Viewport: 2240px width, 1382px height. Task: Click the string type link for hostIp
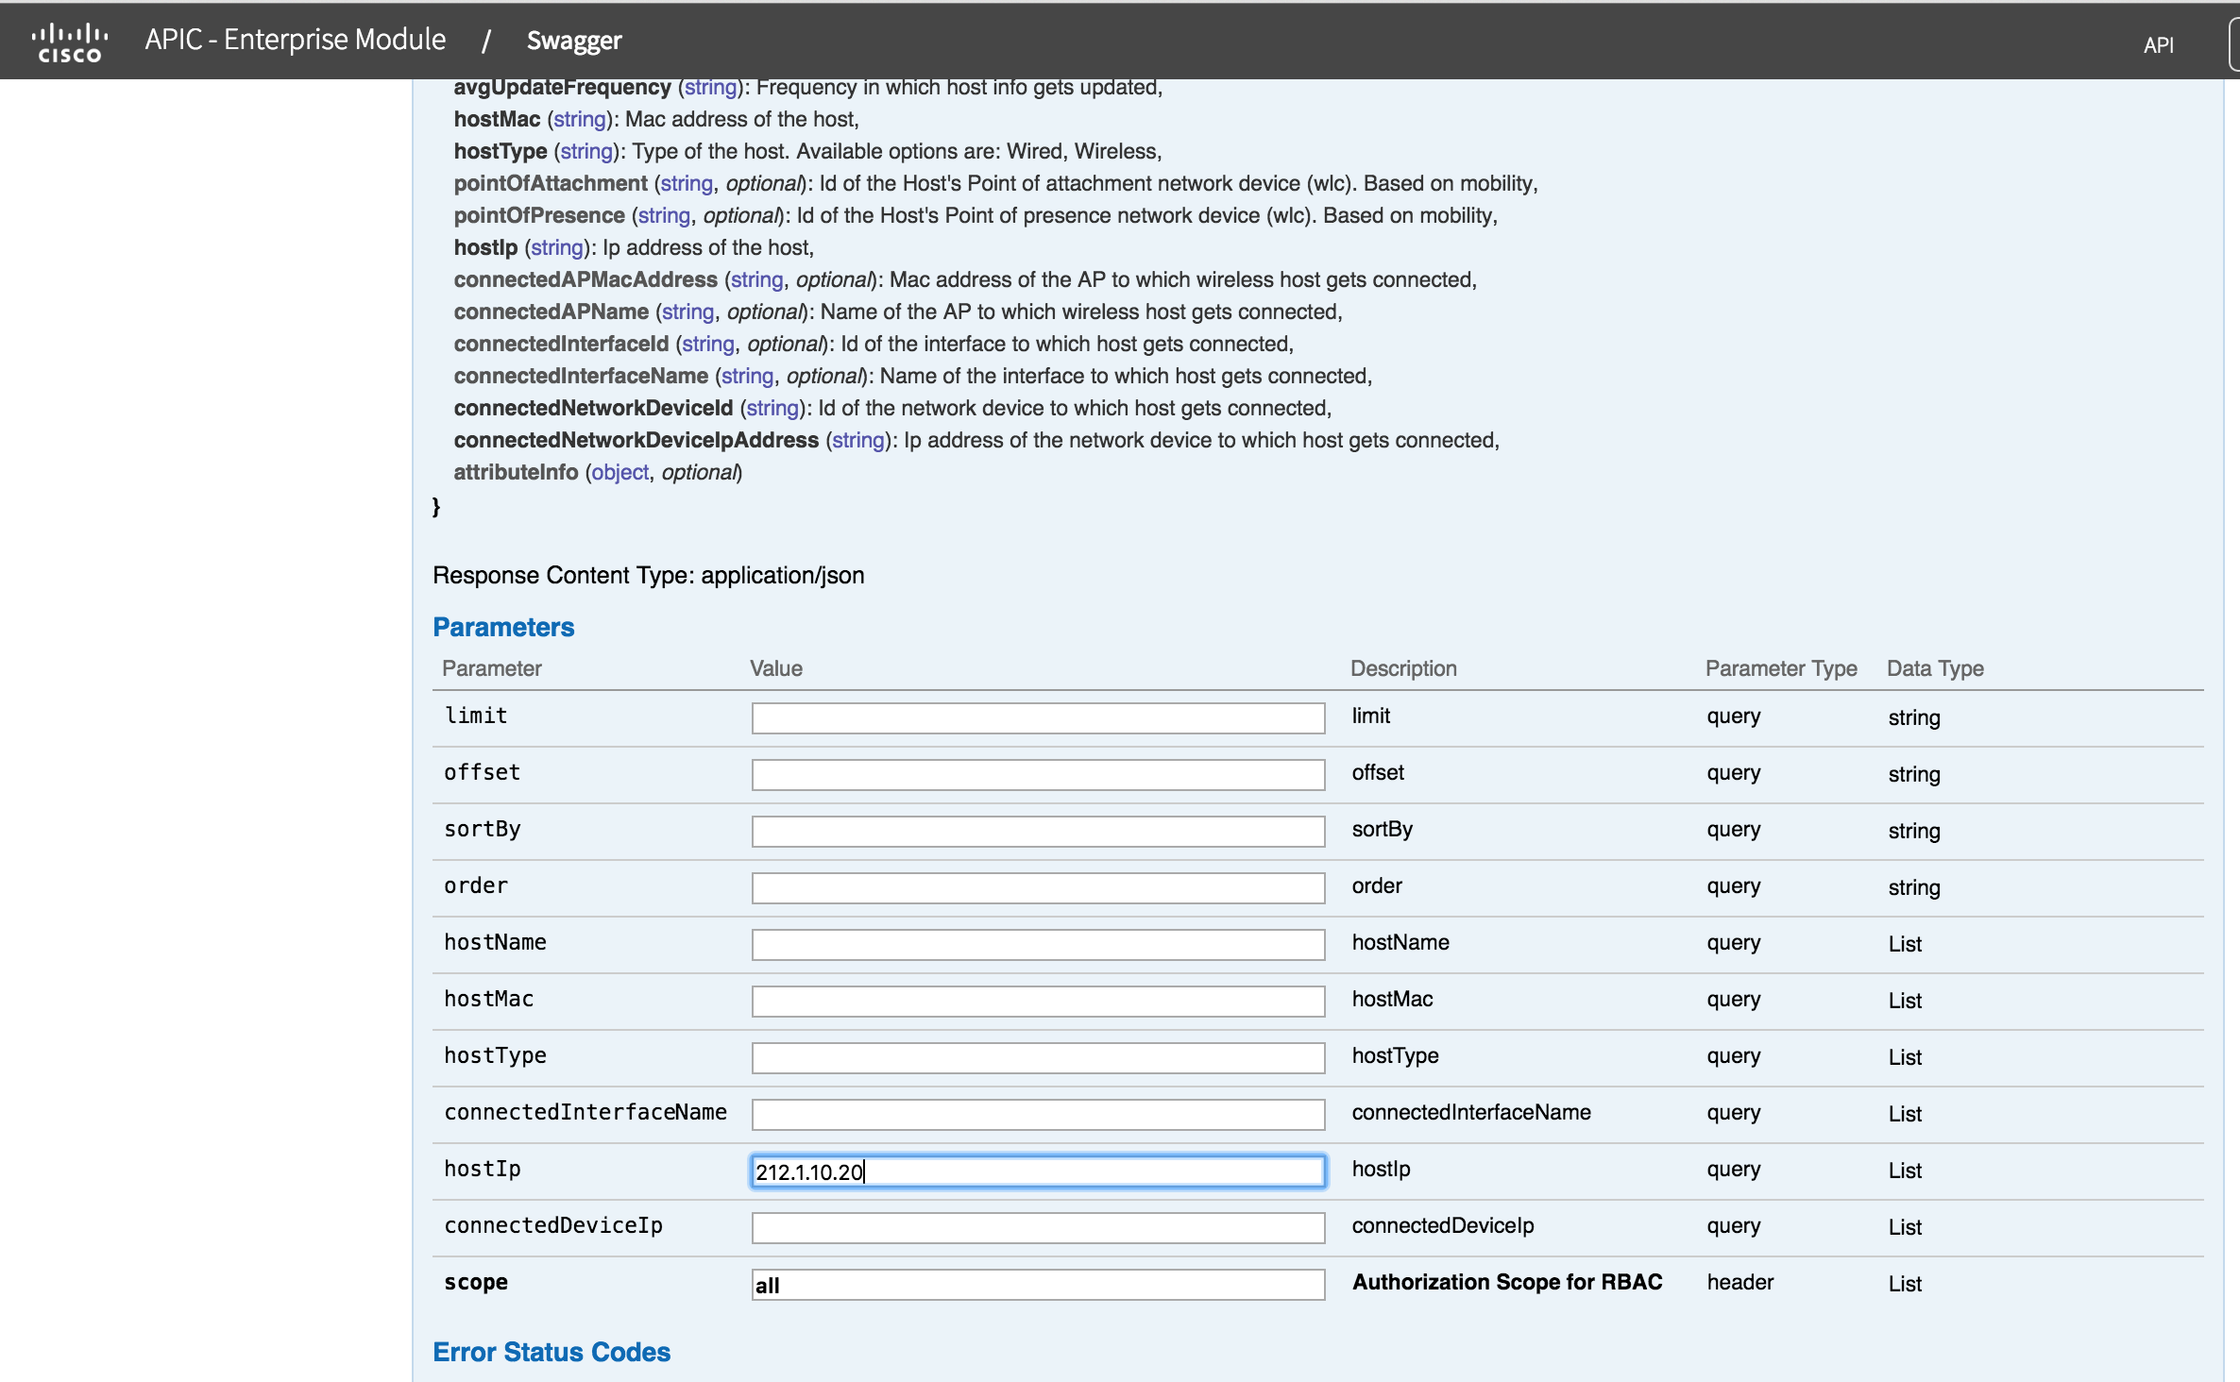coord(556,247)
